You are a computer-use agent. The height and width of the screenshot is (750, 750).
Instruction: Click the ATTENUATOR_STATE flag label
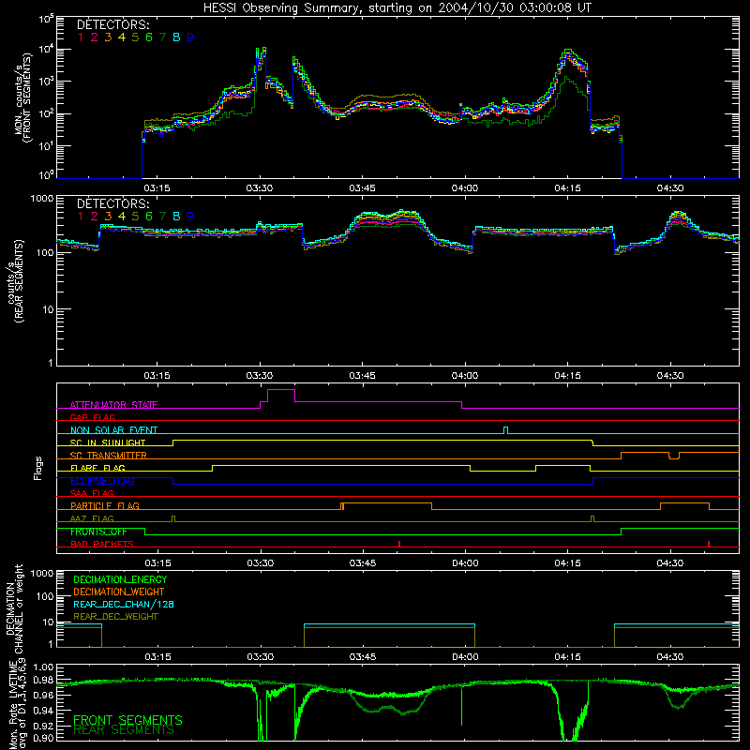click(x=113, y=405)
